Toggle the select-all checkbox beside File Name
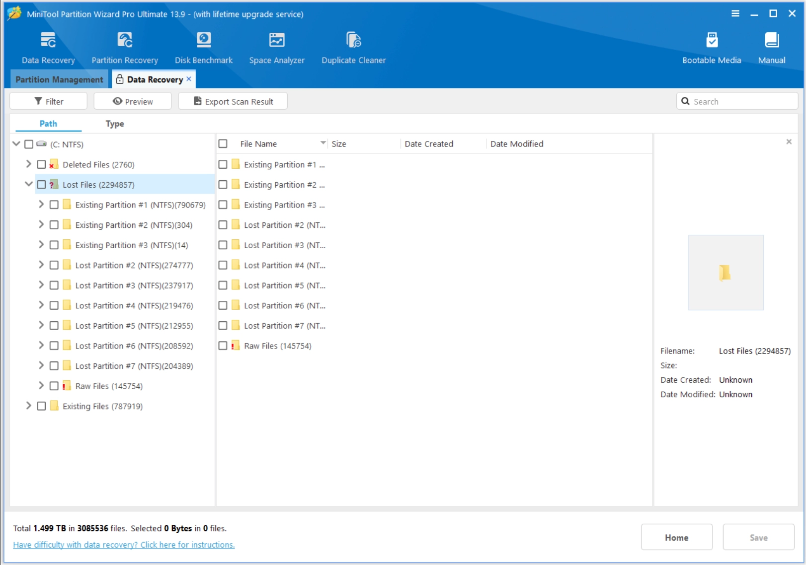The width and height of the screenshot is (806, 565). click(x=223, y=143)
